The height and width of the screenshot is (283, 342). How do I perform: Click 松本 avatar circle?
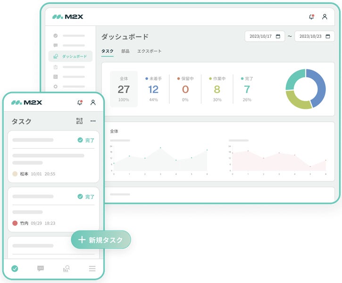point(15,174)
